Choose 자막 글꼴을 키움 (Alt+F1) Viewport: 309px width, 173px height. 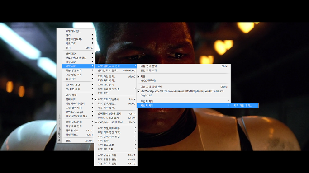click(116, 155)
